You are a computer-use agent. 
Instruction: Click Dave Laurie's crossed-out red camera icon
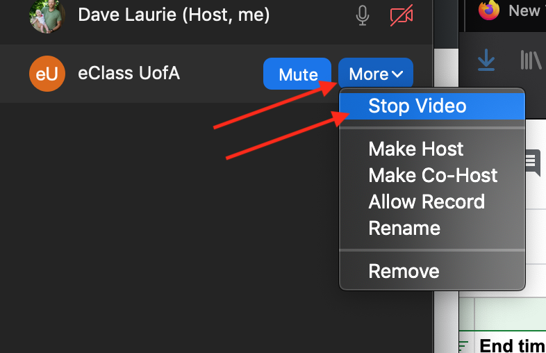[x=402, y=15]
